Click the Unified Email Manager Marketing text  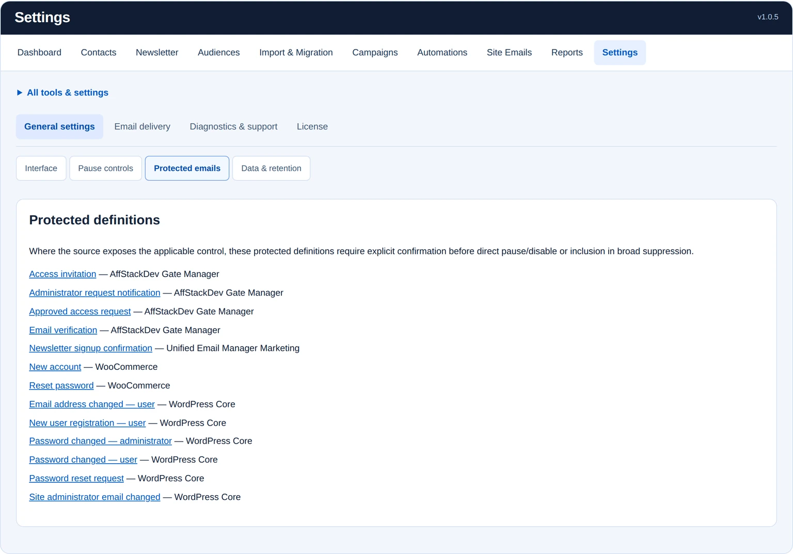pyautogui.click(x=233, y=348)
